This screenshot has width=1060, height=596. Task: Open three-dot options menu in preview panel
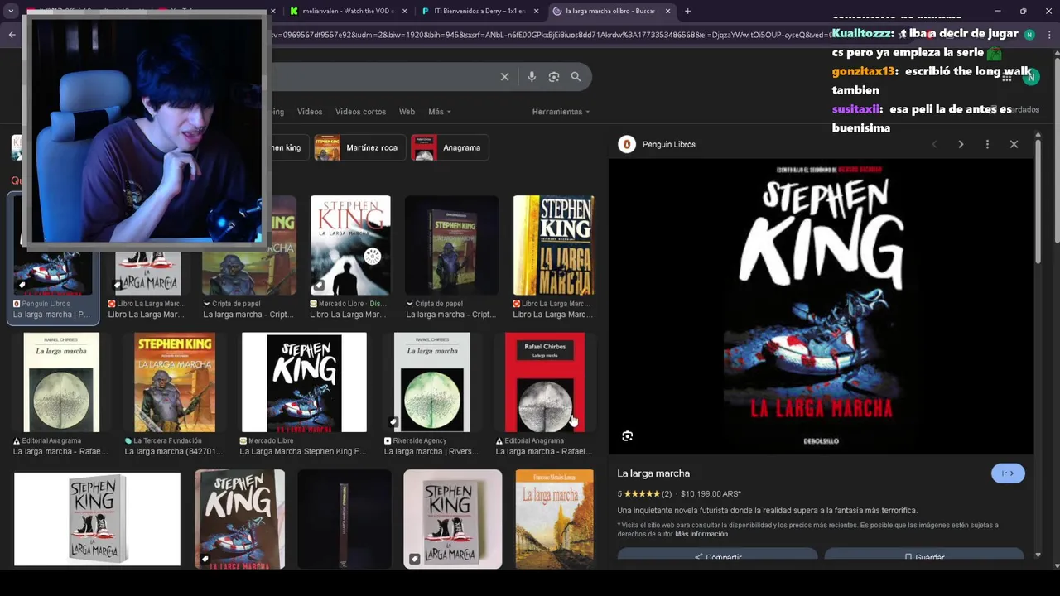click(x=987, y=144)
